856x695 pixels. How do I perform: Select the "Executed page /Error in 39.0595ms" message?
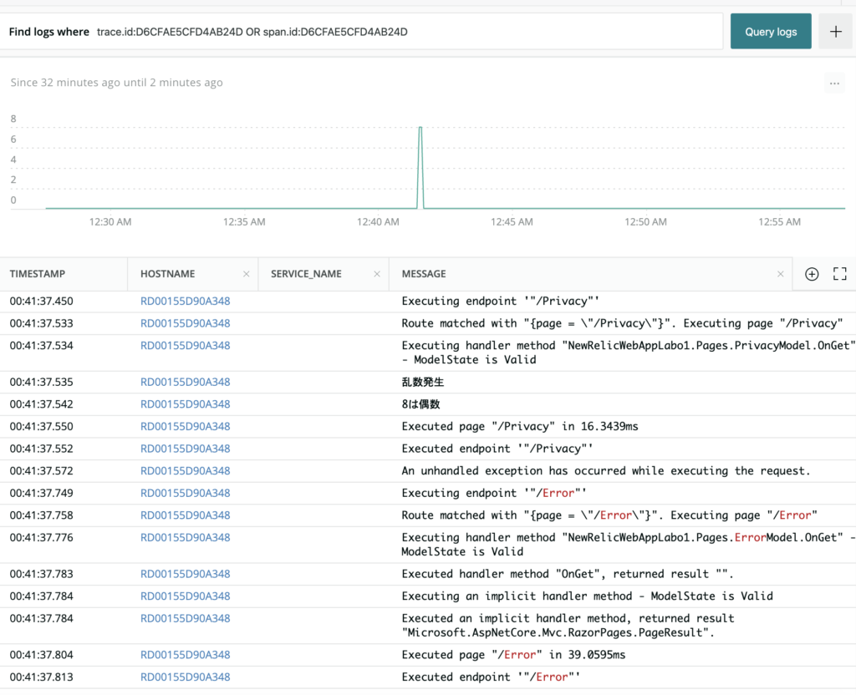[x=513, y=655]
